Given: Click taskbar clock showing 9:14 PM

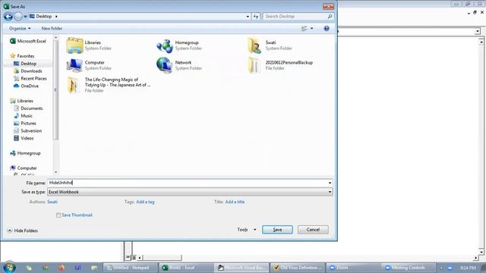Looking at the screenshot, I should coord(468,268).
